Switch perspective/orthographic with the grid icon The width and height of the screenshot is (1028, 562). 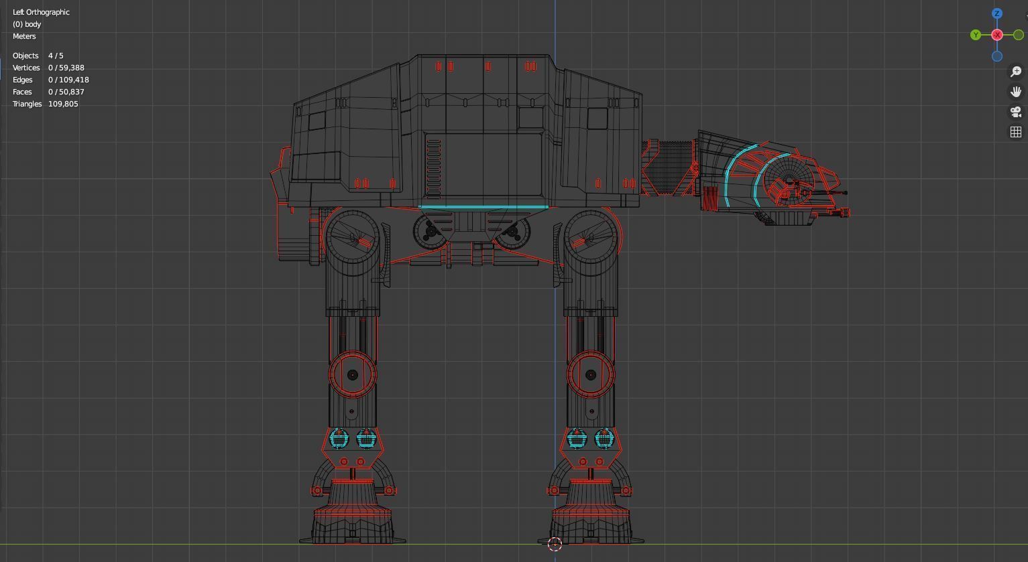tap(1016, 132)
